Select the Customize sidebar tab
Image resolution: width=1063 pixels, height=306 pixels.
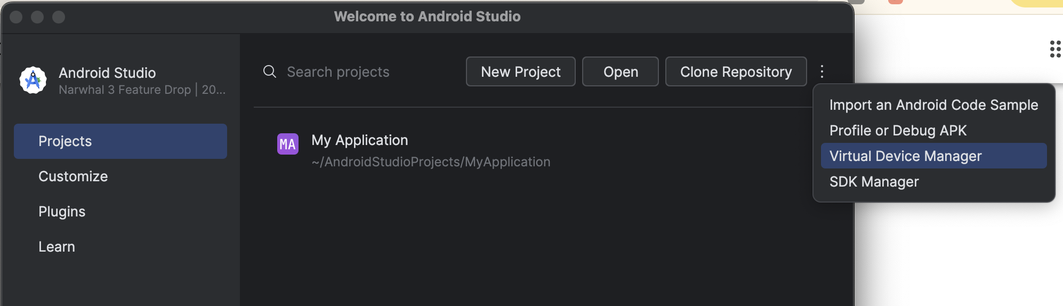pyautogui.click(x=120, y=176)
